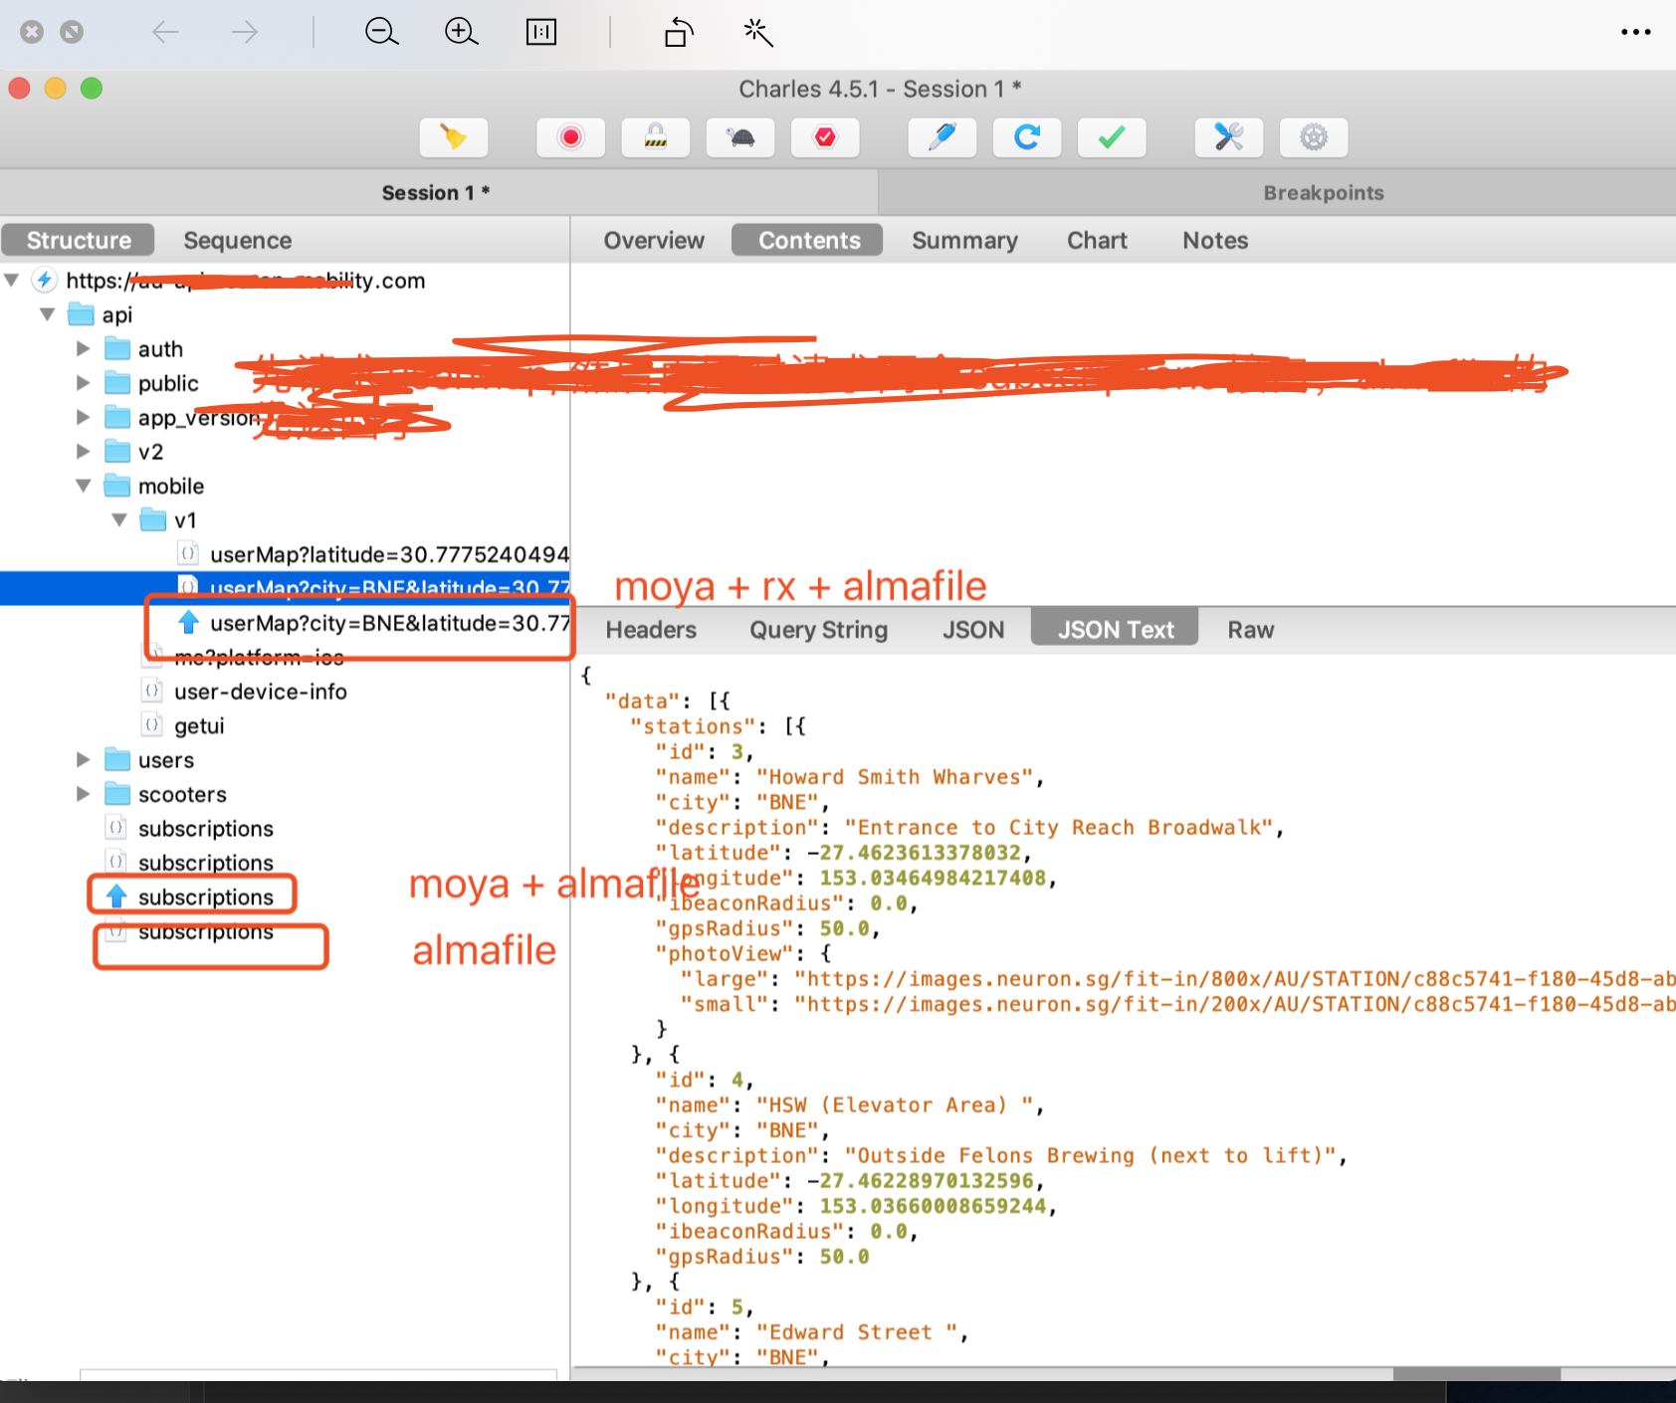Collapse the mobile folder
1676x1403 pixels.
coord(83,486)
